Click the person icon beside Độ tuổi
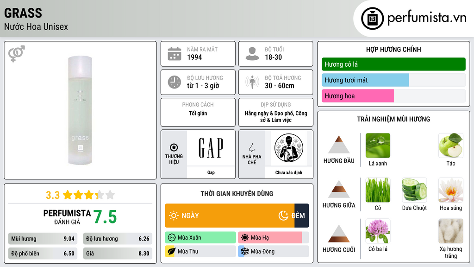 pyautogui.click(x=252, y=54)
